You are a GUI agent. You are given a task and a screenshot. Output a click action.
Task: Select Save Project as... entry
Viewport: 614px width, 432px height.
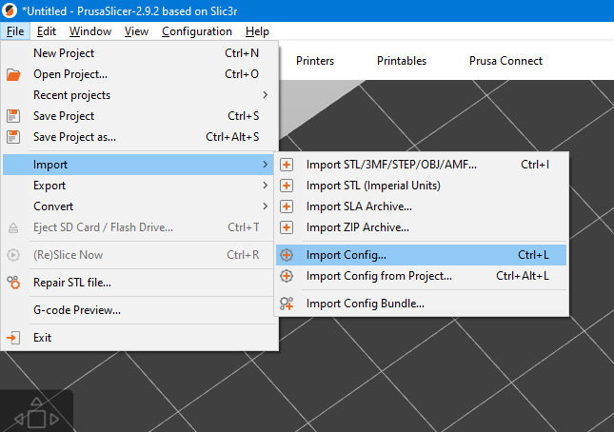[x=138, y=137]
